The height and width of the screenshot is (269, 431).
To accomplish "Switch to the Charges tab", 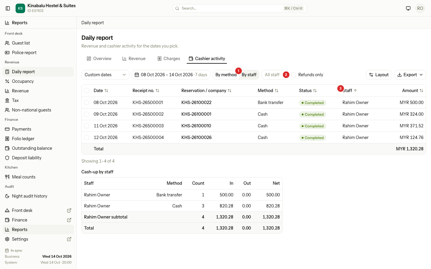I will [x=169, y=59].
